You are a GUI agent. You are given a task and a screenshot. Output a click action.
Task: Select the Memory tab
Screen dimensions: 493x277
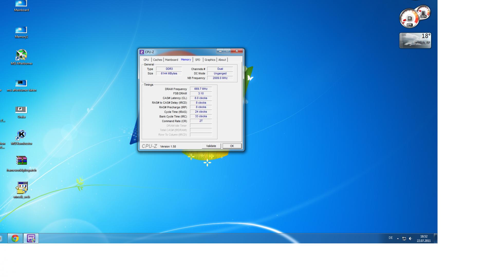pos(186,60)
